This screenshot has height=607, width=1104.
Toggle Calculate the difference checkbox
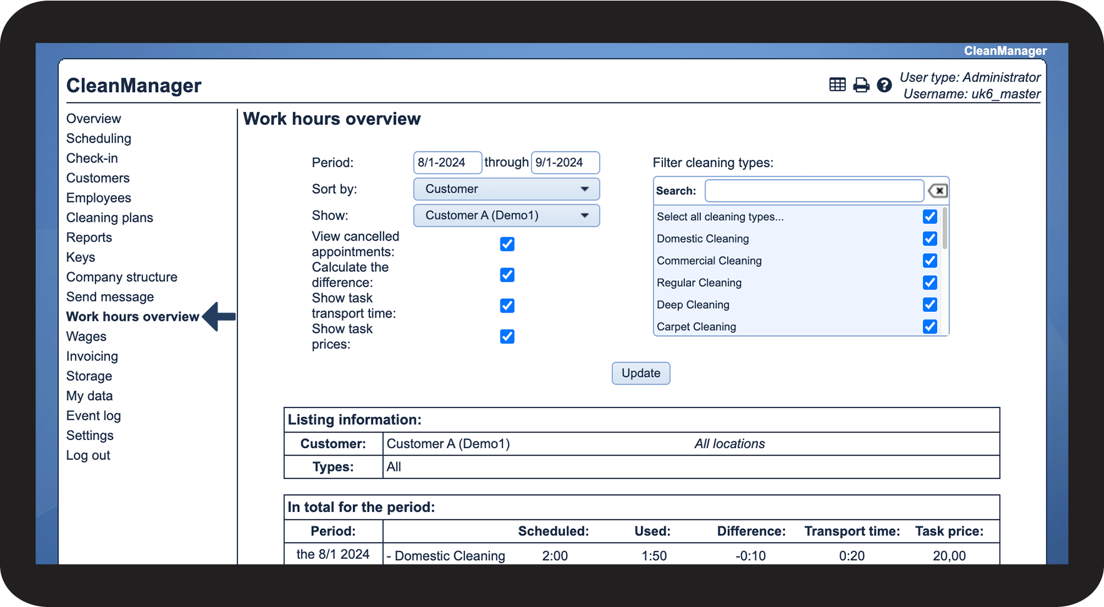click(x=507, y=275)
